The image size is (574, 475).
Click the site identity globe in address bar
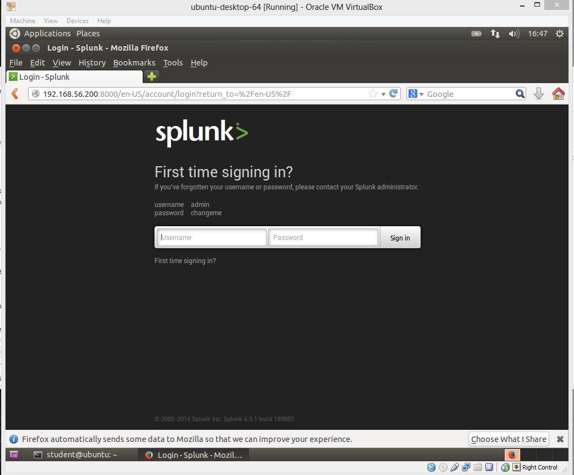(x=36, y=94)
